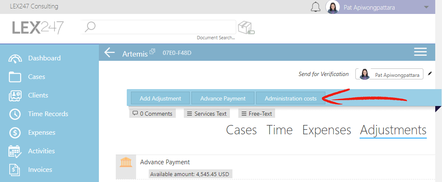
Task: Open the Services Text option
Action: [207, 114]
